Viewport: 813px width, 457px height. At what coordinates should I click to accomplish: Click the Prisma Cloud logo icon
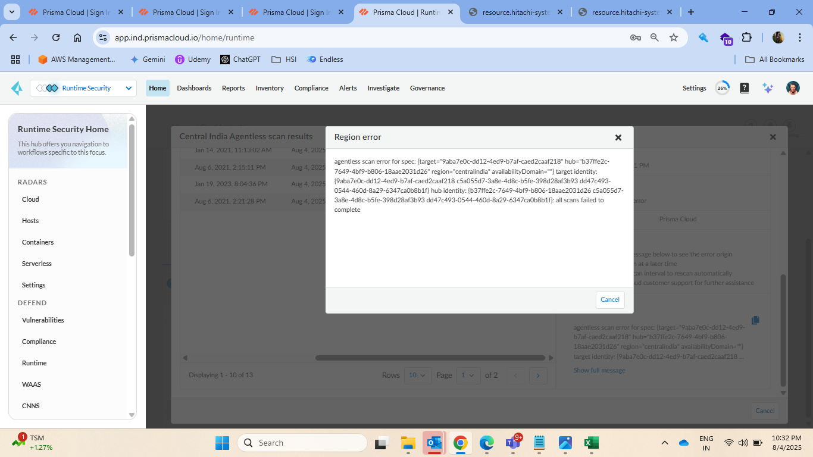coord(17,88)
